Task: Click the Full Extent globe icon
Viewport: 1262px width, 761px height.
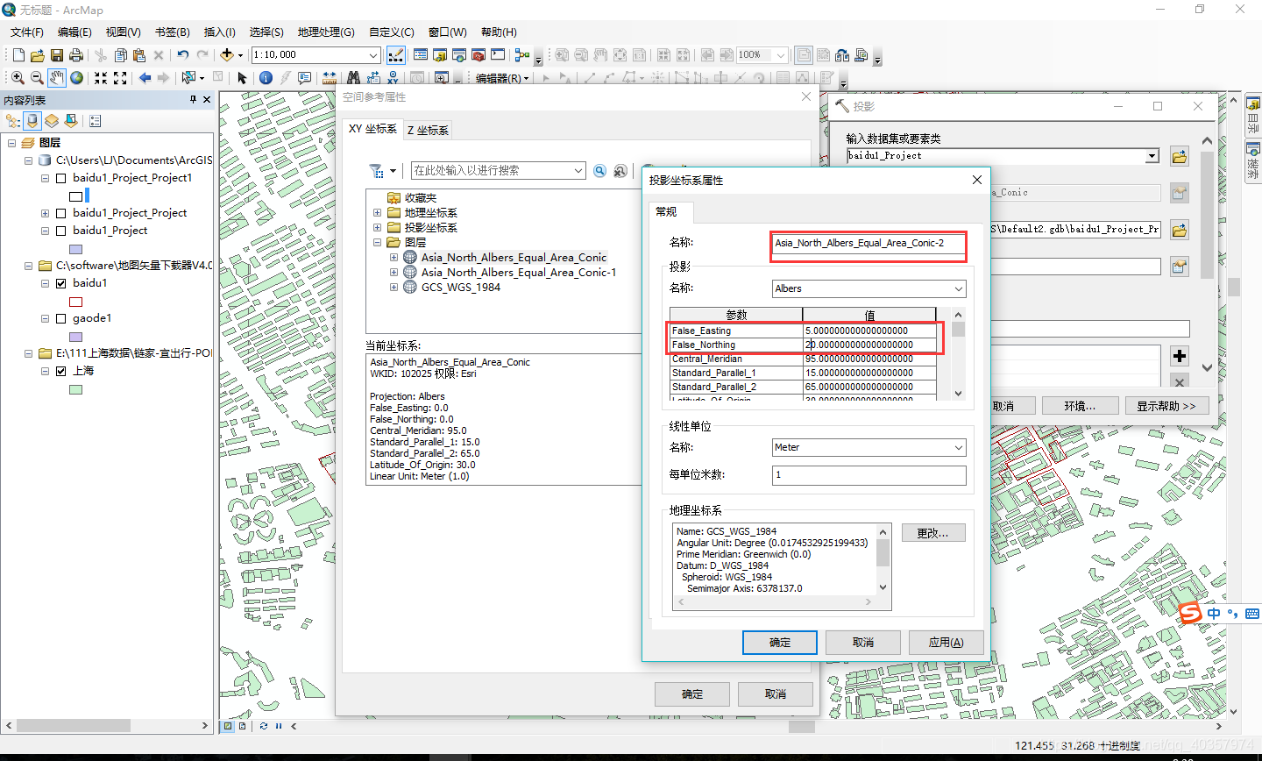Action: 77,78
